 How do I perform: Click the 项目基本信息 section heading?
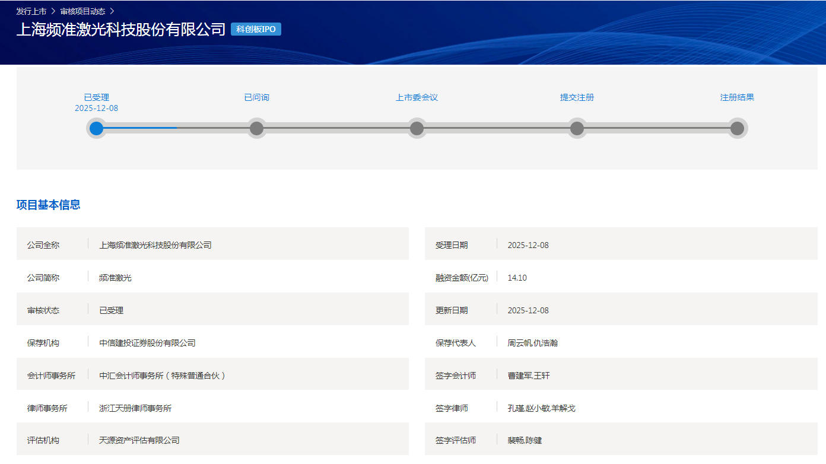click(48, 205)
